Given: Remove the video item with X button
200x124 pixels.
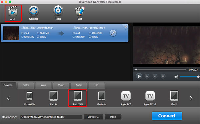Looking at the screenshot, I should (126, 27).
